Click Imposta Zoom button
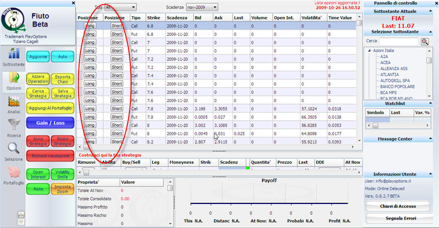This screenshot has width=439, height=228. point(63,189)
